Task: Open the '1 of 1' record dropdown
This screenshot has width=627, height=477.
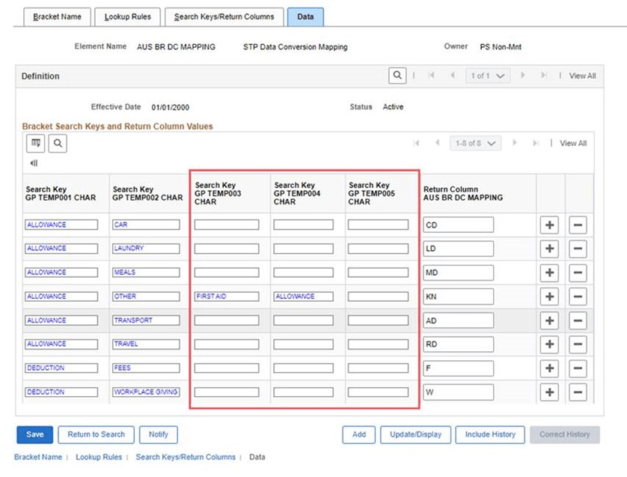Action: click(487, 76)
